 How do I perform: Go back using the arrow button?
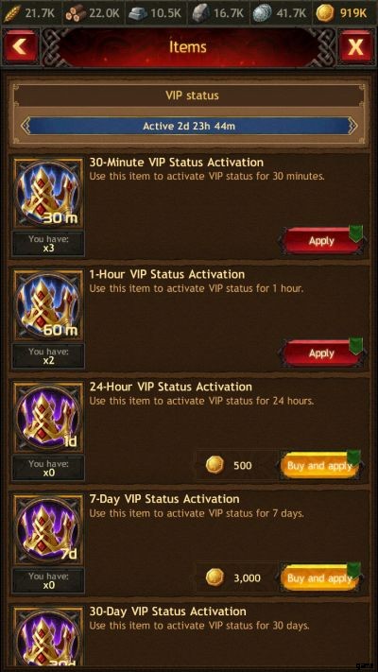[x=20, y=46]
